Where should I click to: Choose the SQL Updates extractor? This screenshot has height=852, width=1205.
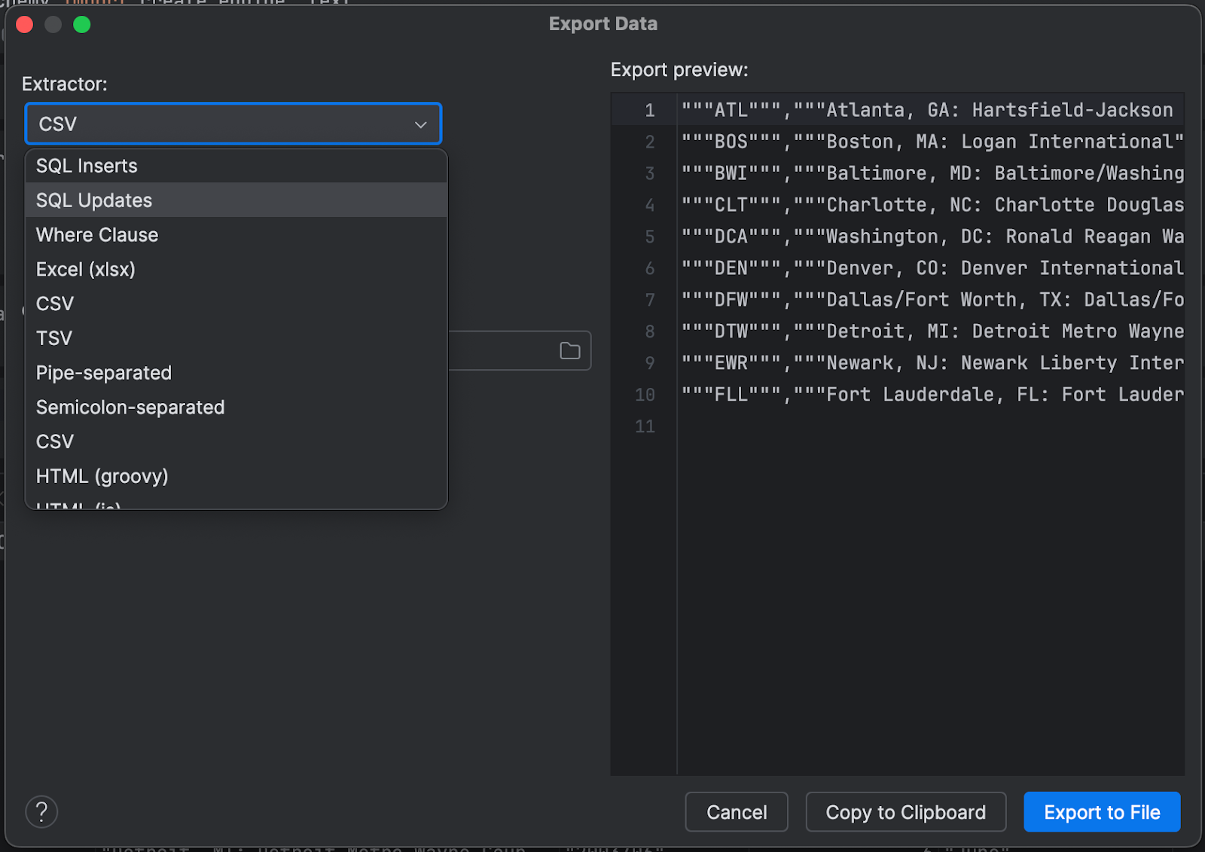point(94,200)
